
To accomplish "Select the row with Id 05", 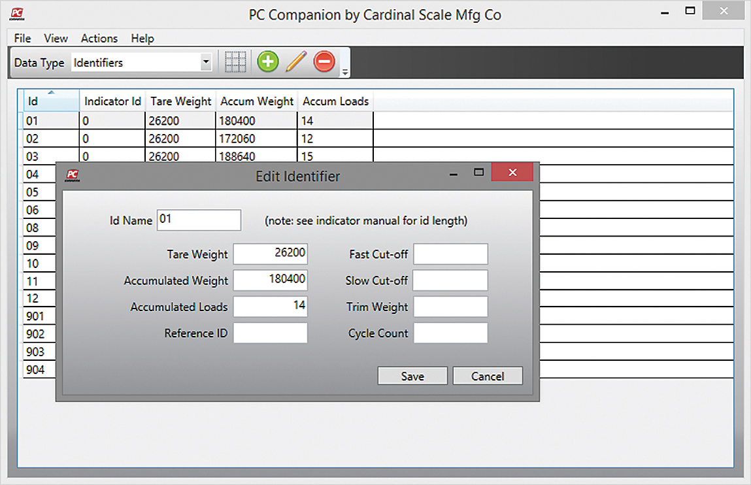I will (39, 192).
